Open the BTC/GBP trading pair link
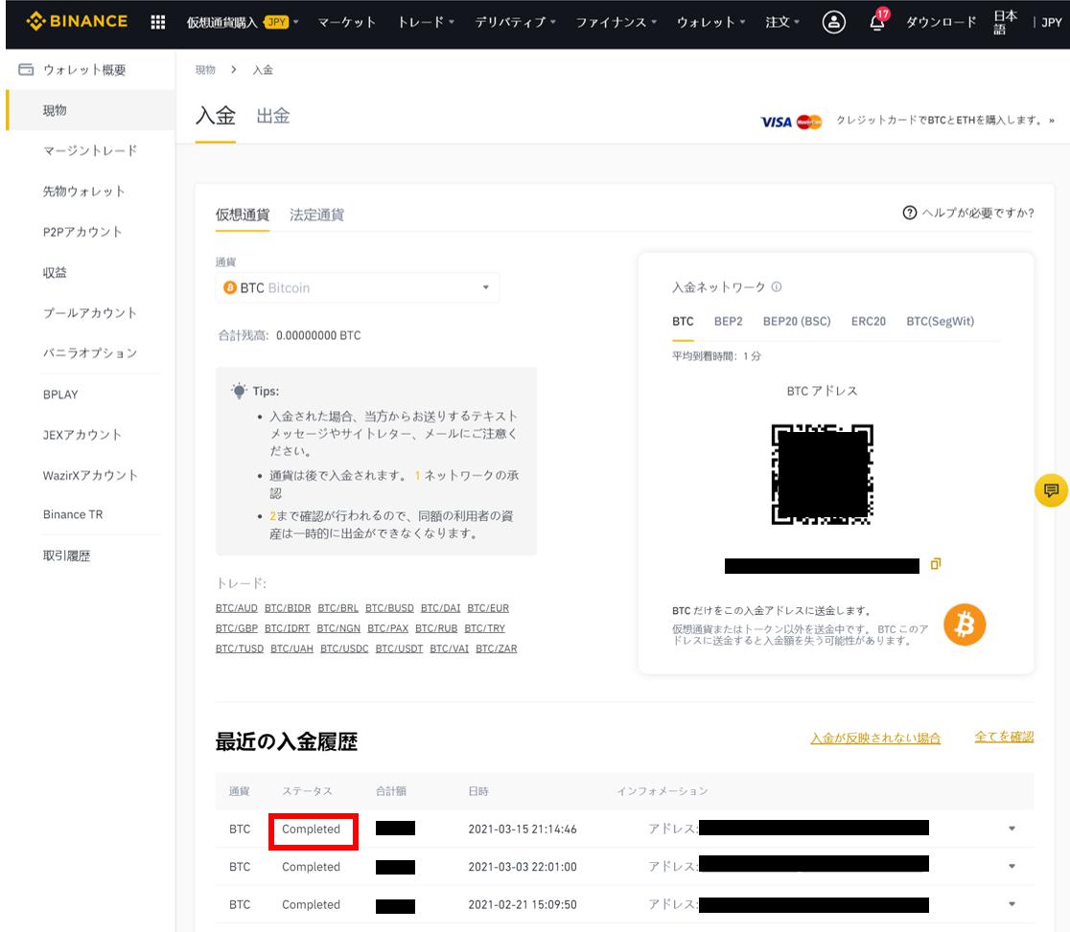 (236, 628)
